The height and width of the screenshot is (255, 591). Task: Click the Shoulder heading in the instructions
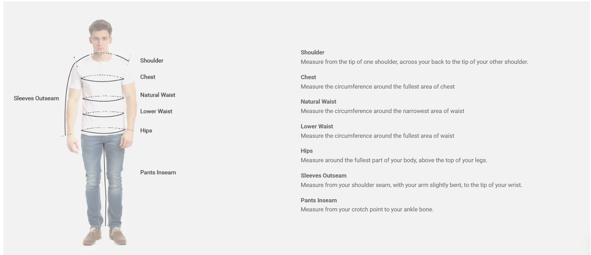click(x=312, y=52)
